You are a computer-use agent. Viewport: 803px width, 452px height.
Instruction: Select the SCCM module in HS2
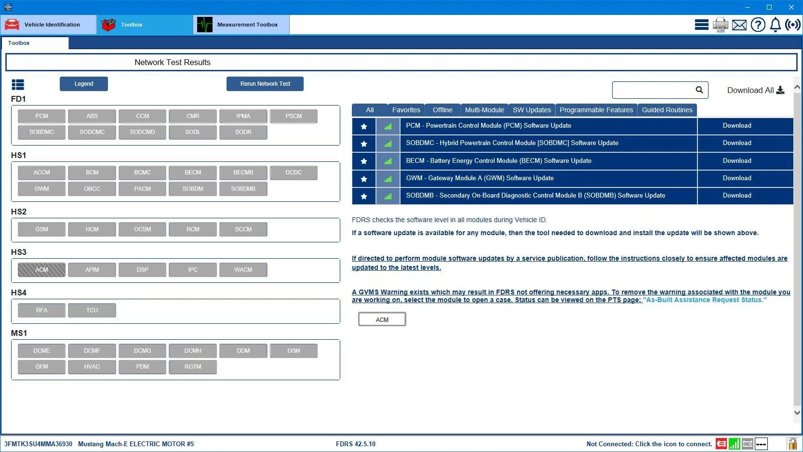243,229
